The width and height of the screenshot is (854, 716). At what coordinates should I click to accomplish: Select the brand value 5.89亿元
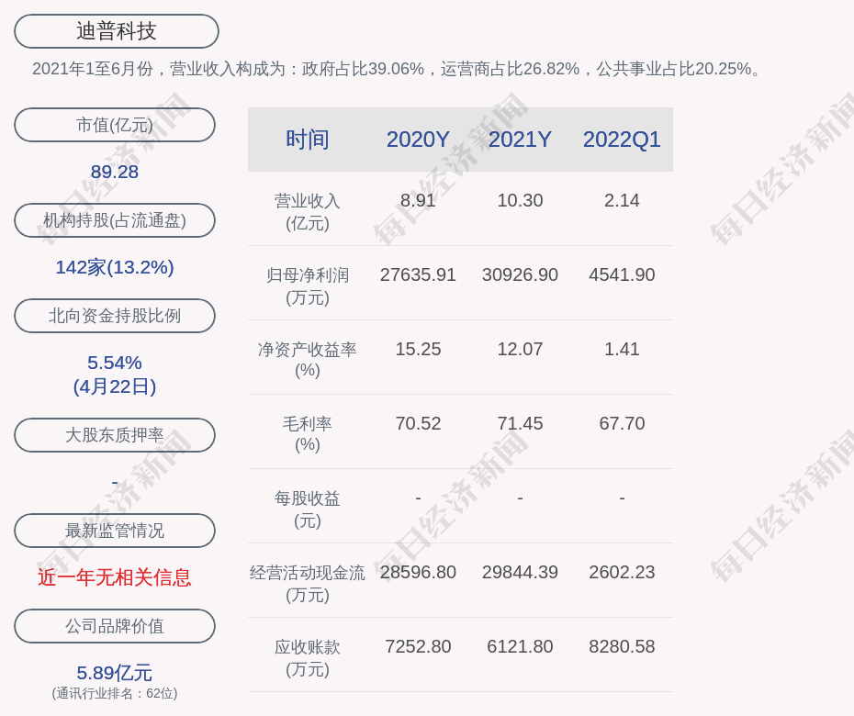[115, 673]
